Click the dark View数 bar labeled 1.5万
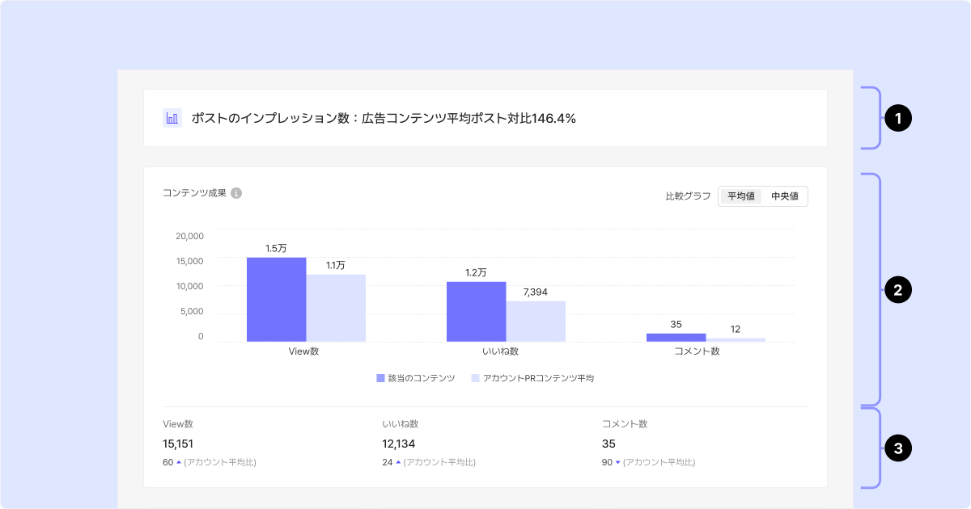 pyautogui.click(x=276, y=299)
